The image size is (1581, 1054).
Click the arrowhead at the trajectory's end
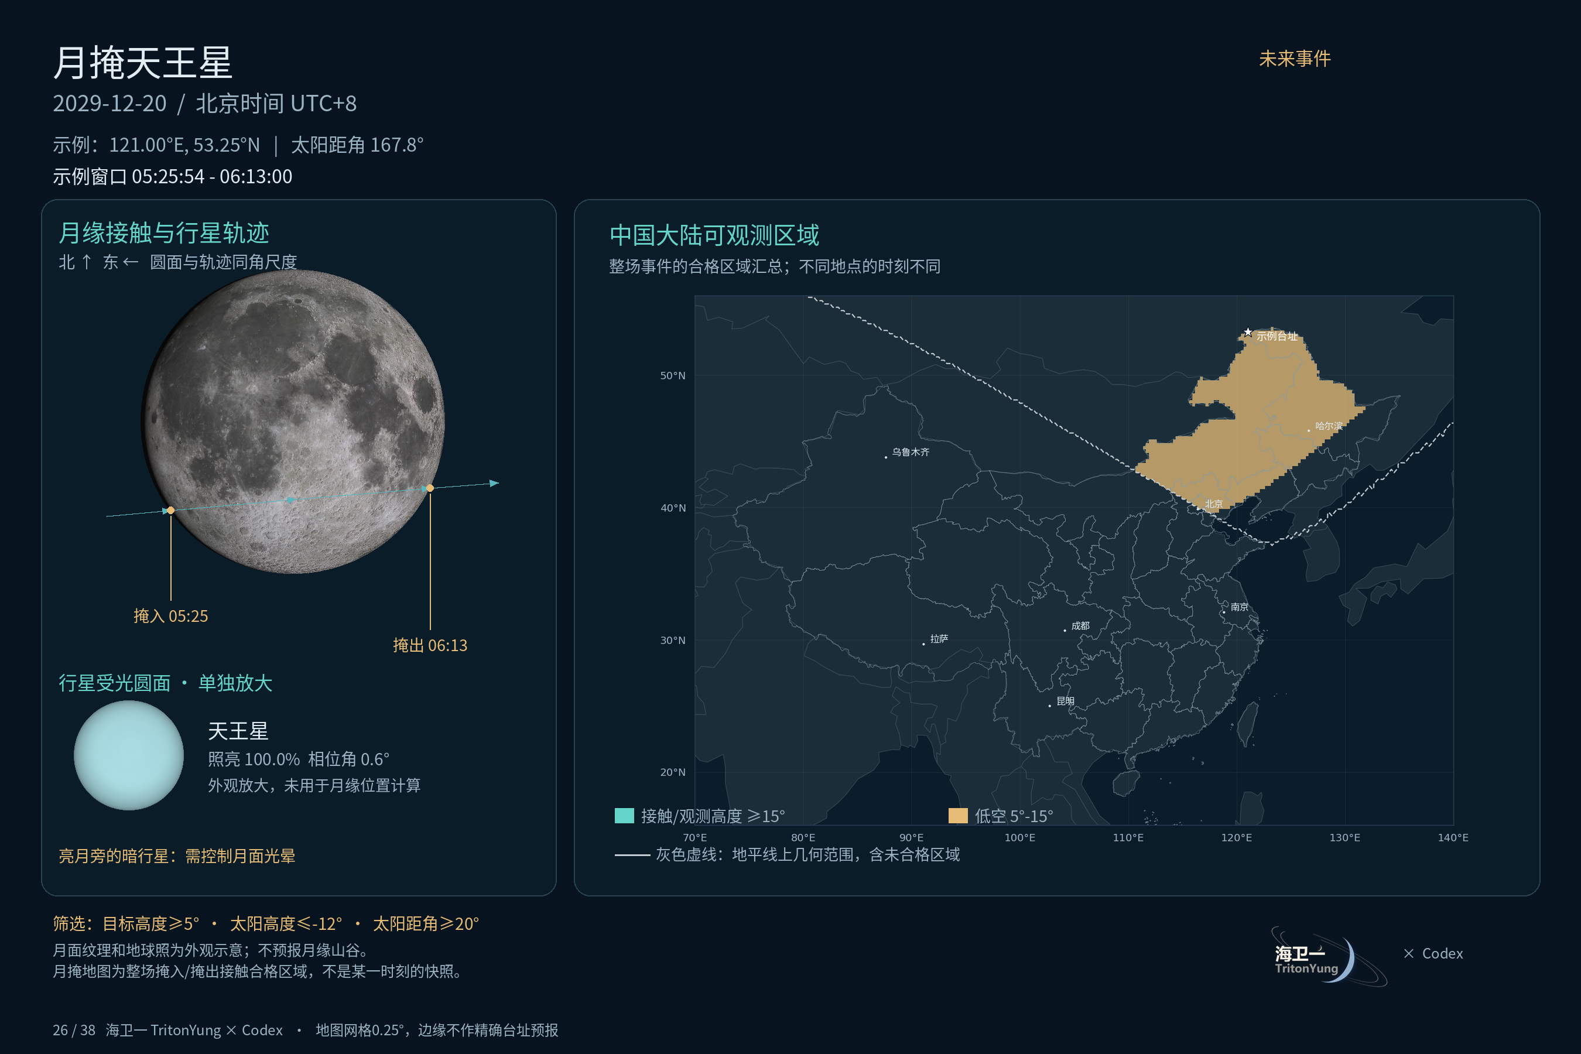(494, 482)
